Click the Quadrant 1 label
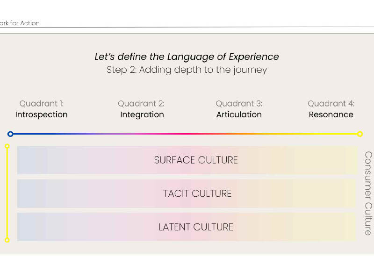This screenshot has height=272, width=374. point(42,103)
